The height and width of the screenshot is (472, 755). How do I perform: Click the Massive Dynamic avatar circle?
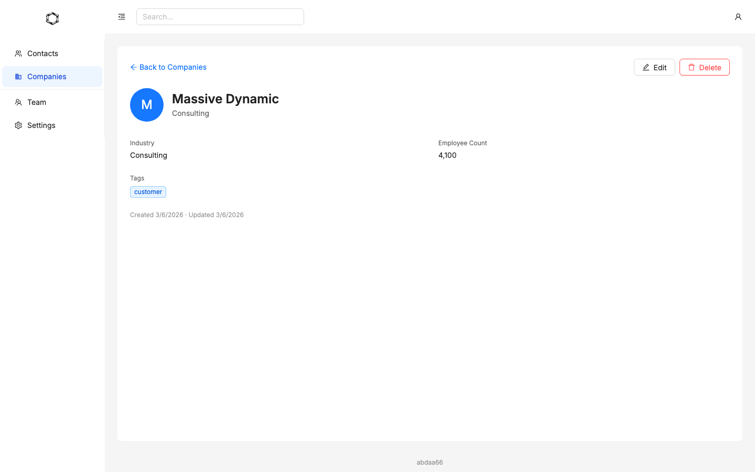[147, 105]
